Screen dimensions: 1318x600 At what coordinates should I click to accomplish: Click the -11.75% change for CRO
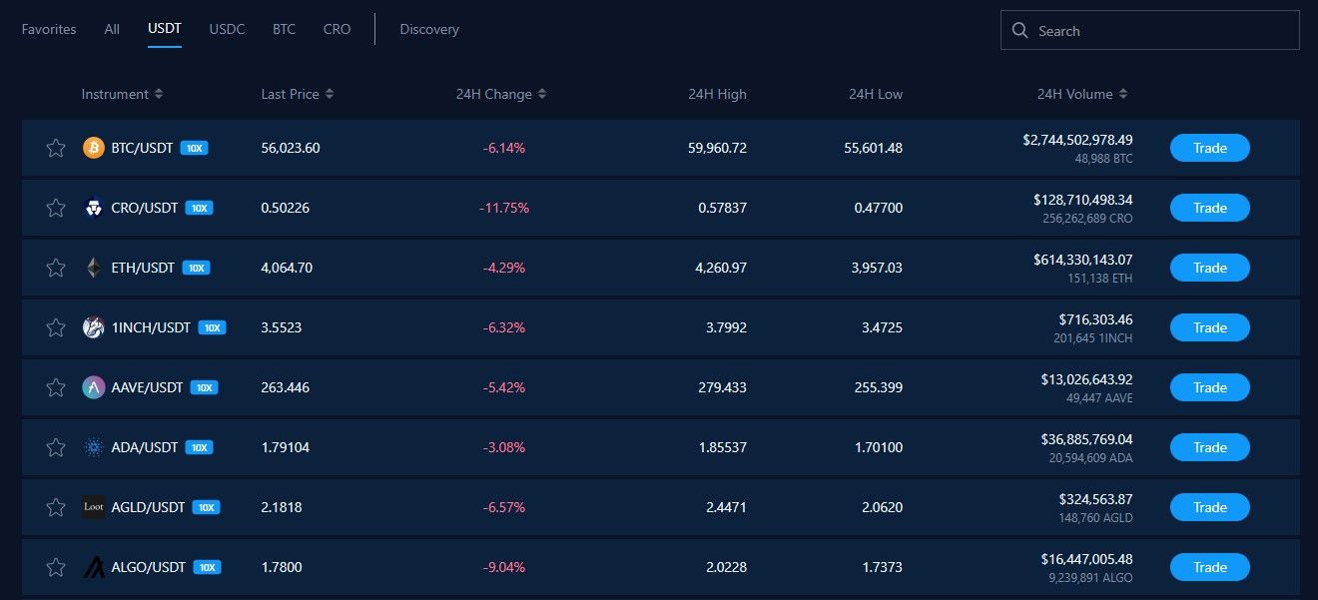pyautogui.click(x=504, y=208)
